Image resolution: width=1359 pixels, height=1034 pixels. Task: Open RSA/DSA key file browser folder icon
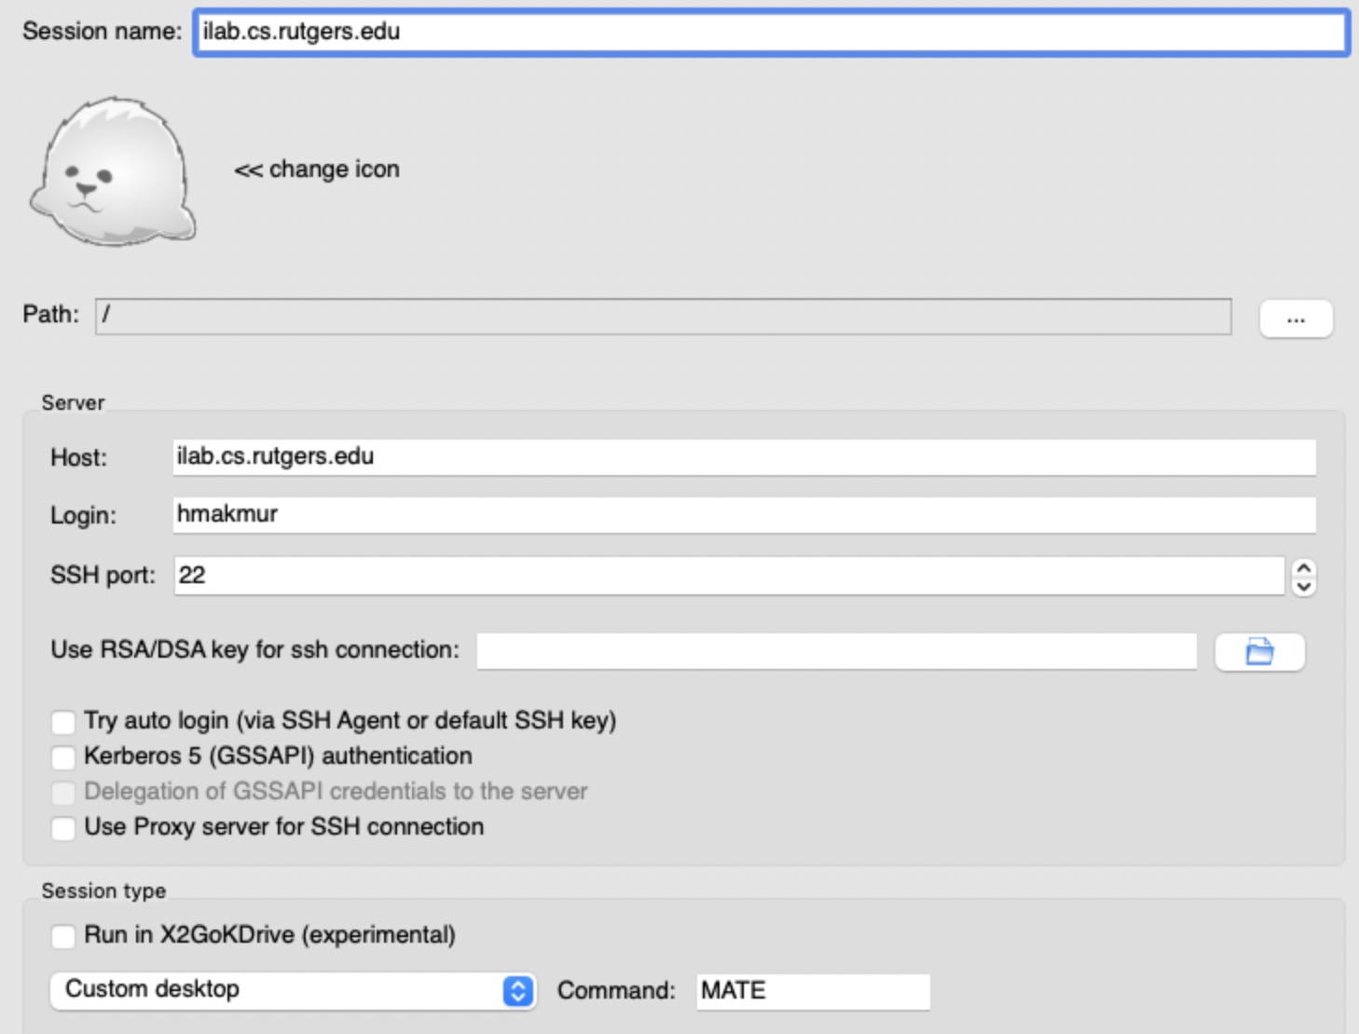(1259, 651)
